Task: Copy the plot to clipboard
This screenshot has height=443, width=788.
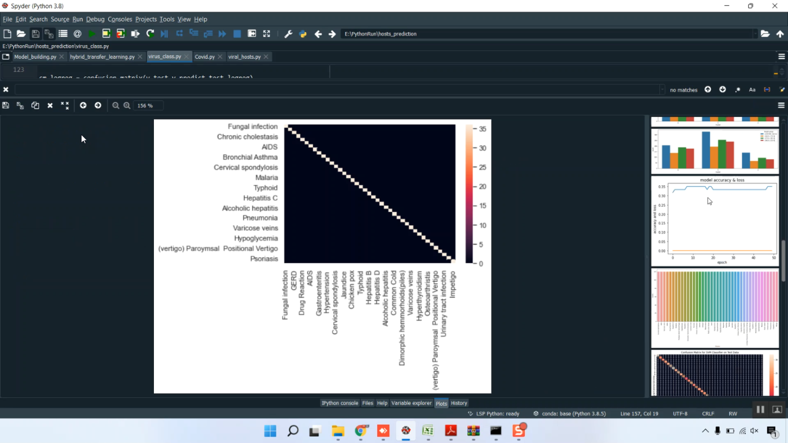Action: click(35, 106)
